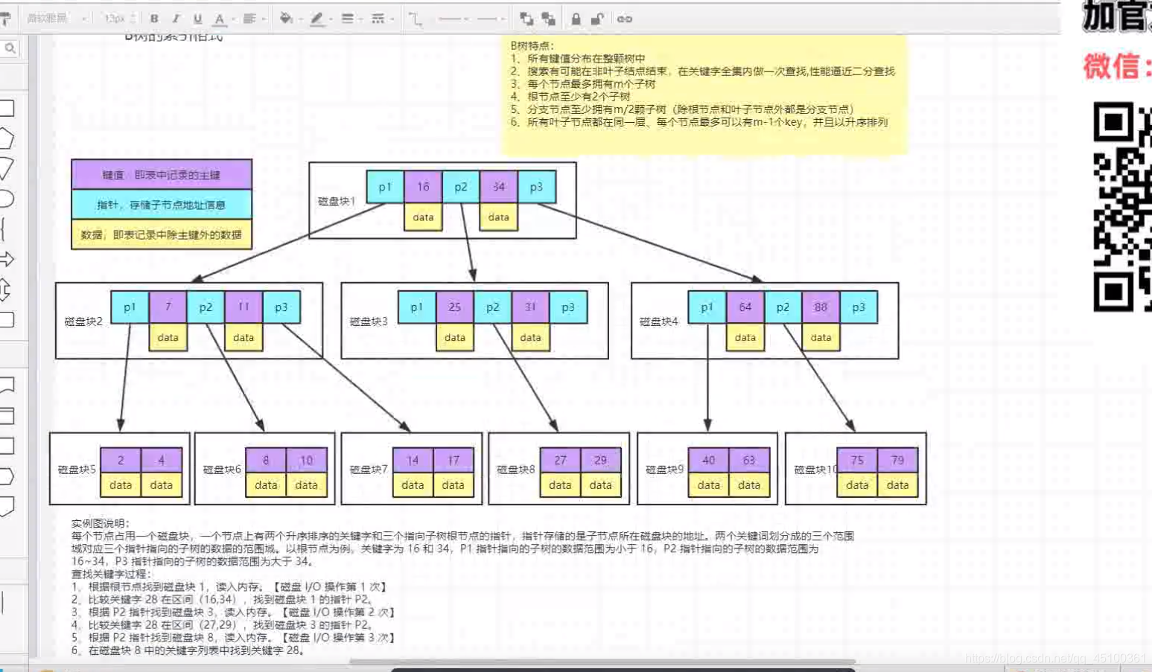Select the cyan pointer legend box
This screenshot has width=1152, height=672.
pos(162,205)
